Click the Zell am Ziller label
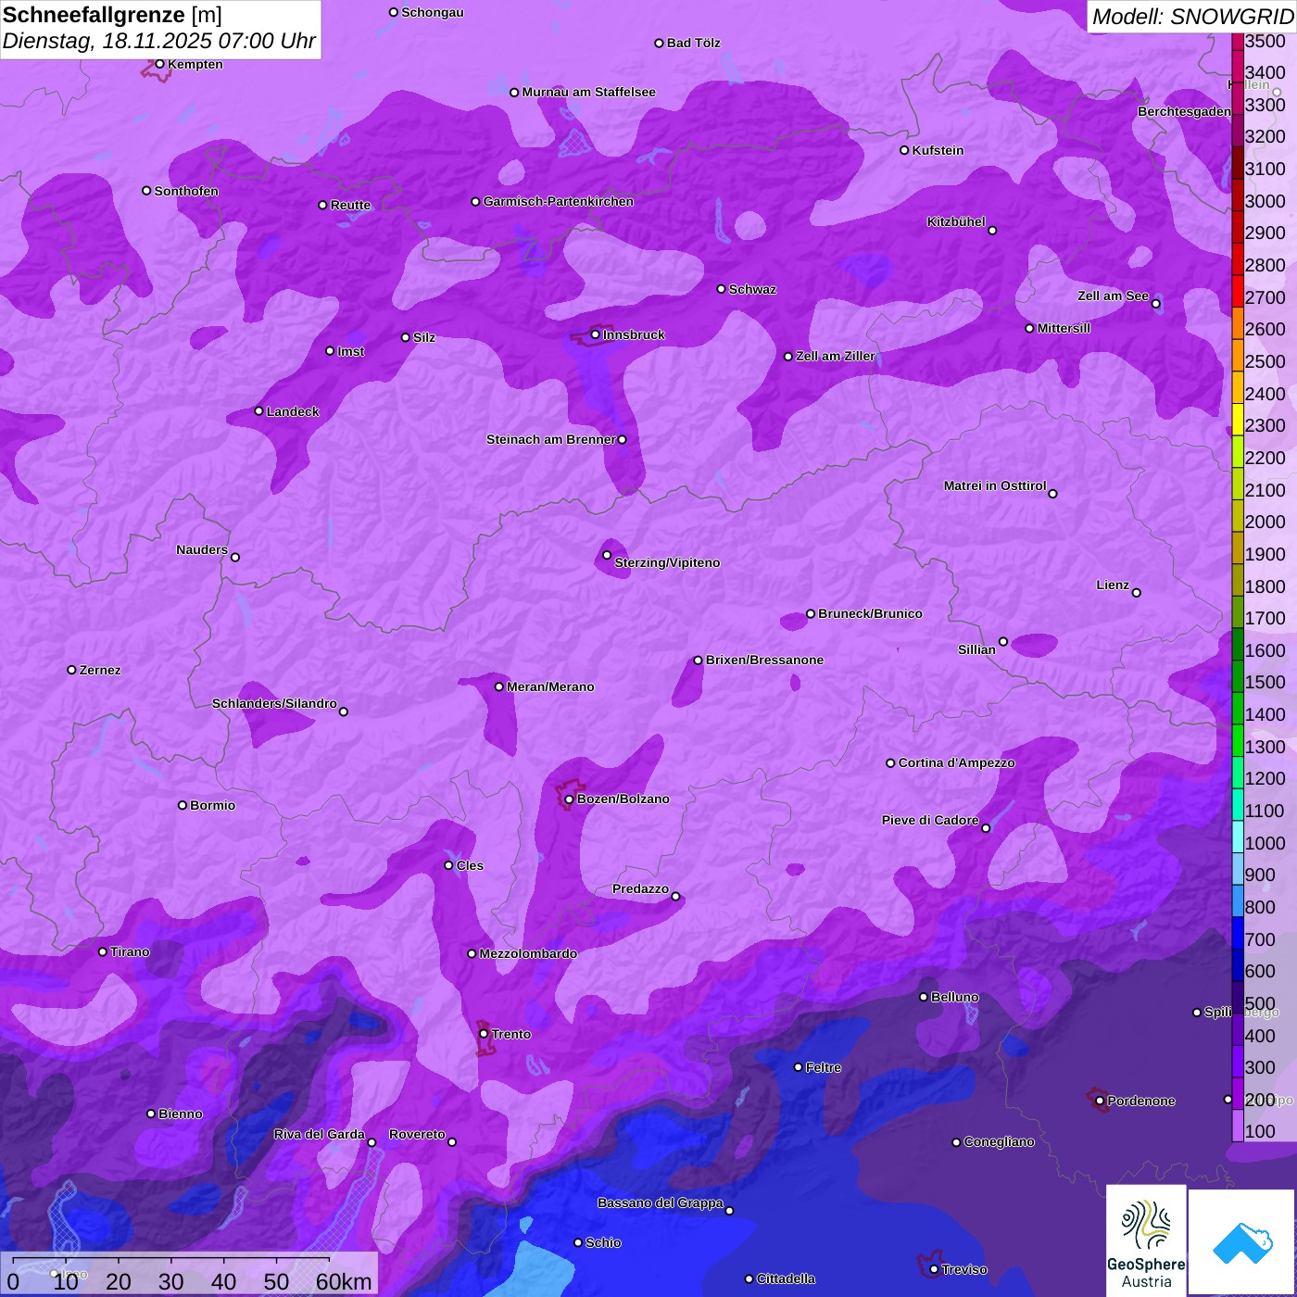 pyautogui.click(x=836, y=356)
